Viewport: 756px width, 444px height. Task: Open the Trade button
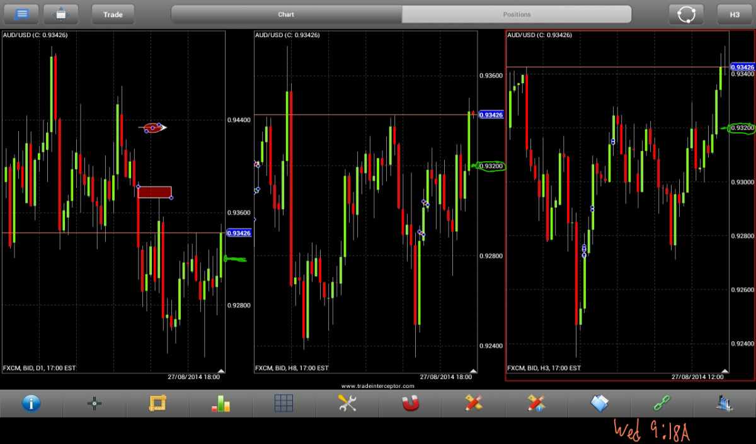click(113, 14)
